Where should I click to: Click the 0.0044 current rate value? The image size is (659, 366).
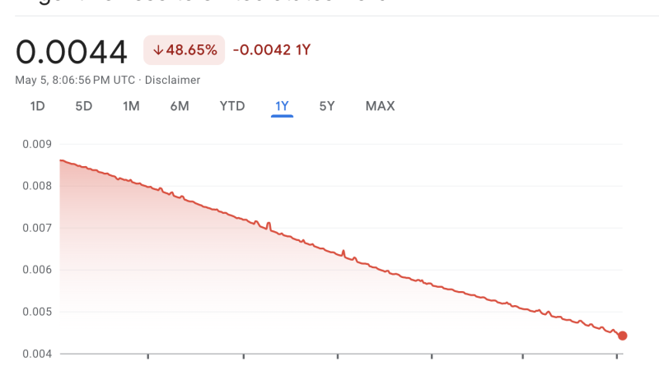click(71, 52)
